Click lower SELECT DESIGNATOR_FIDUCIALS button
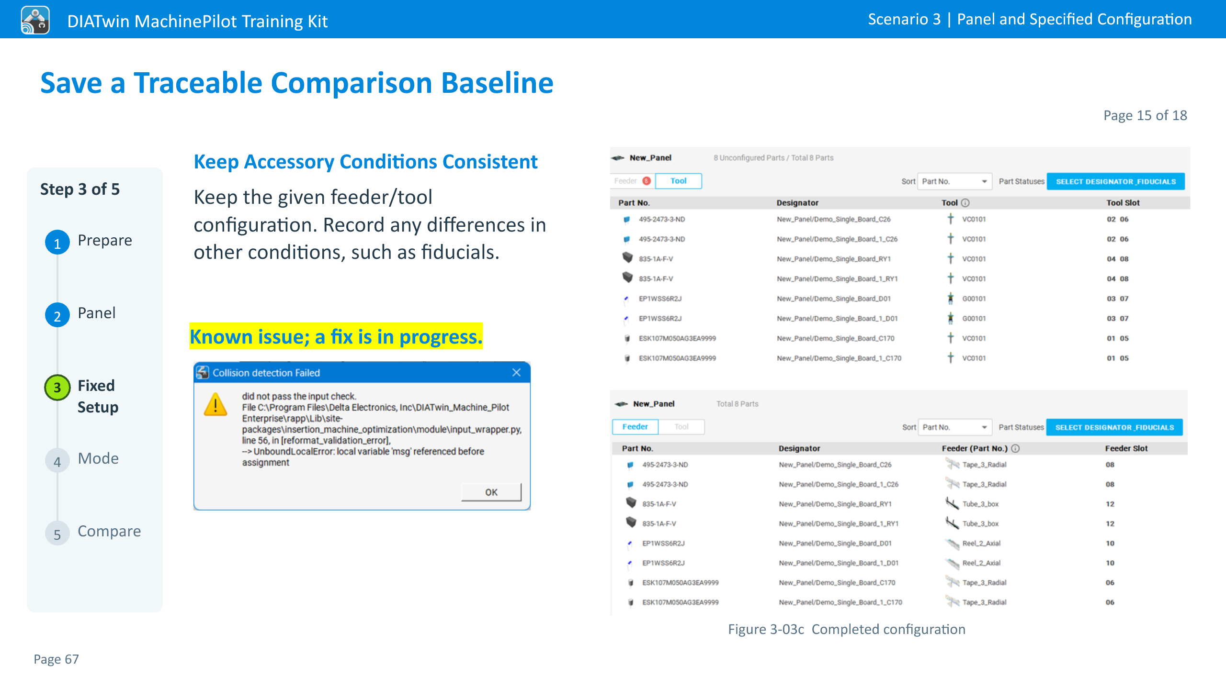 1114,427
